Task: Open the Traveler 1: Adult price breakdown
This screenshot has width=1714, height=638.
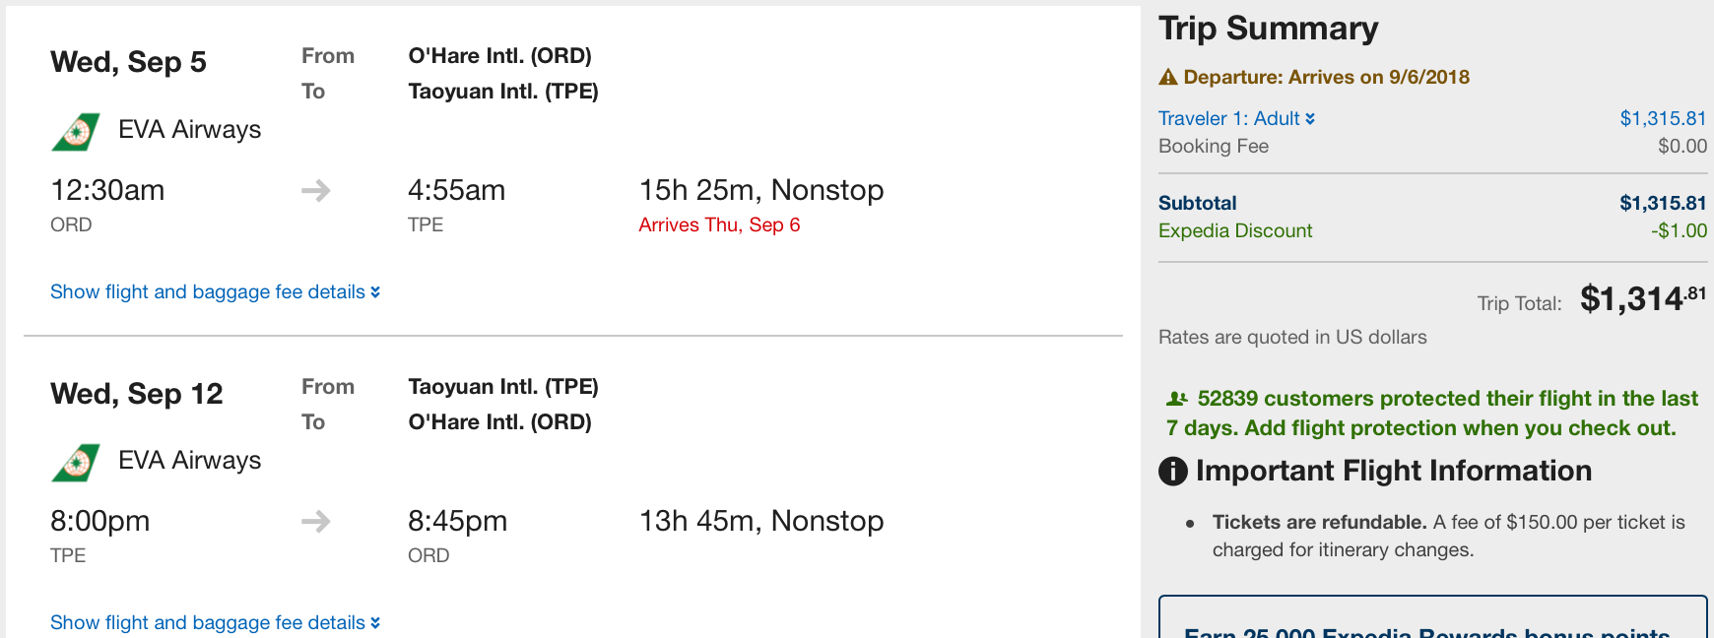Action: pos(1236,119)
